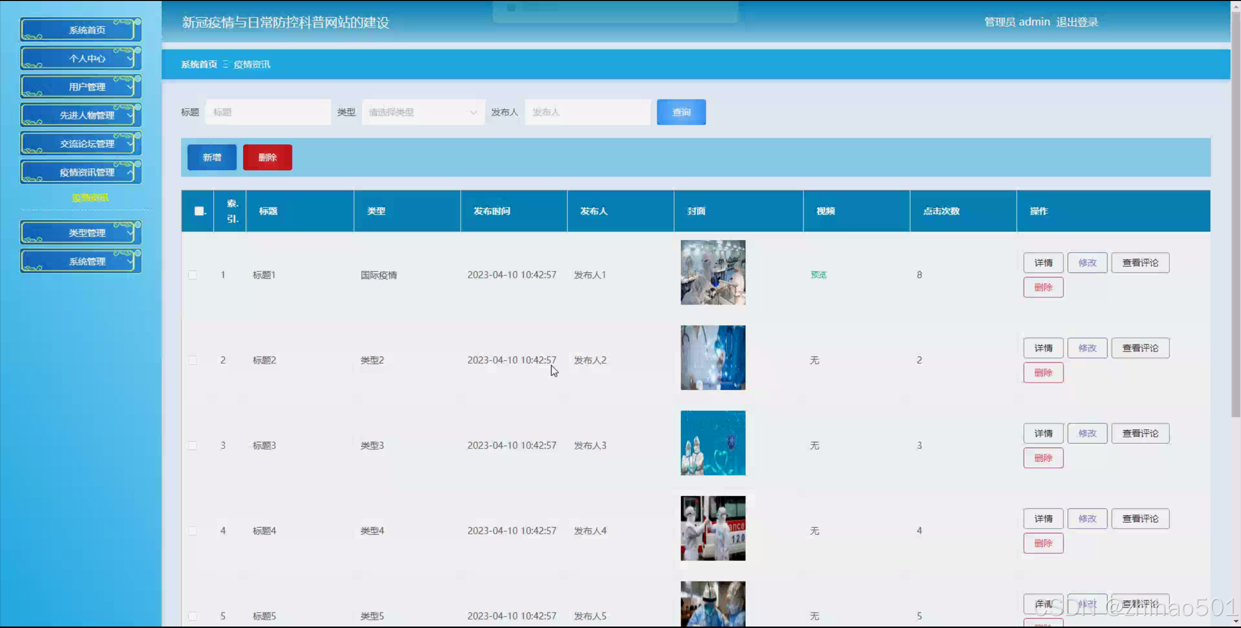1241x628 pixels.
Task: Click the red 删除 bulk delete button
Action: click(267, 157)
